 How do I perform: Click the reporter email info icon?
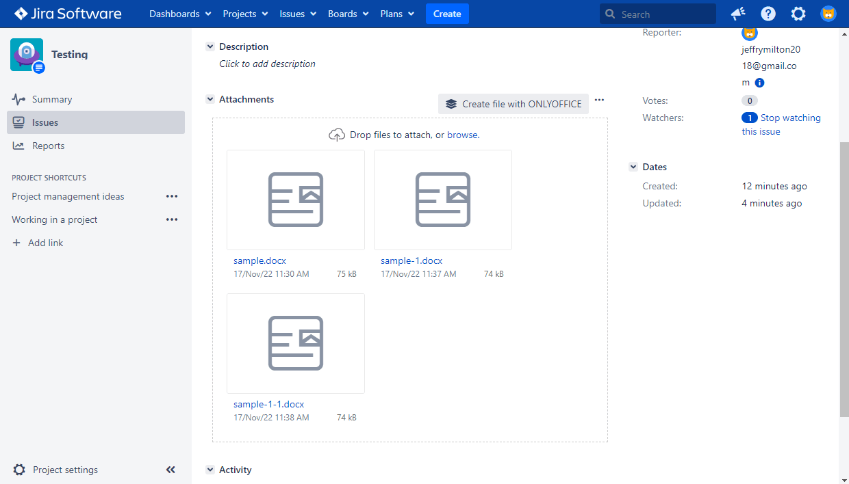coord(759,83)
